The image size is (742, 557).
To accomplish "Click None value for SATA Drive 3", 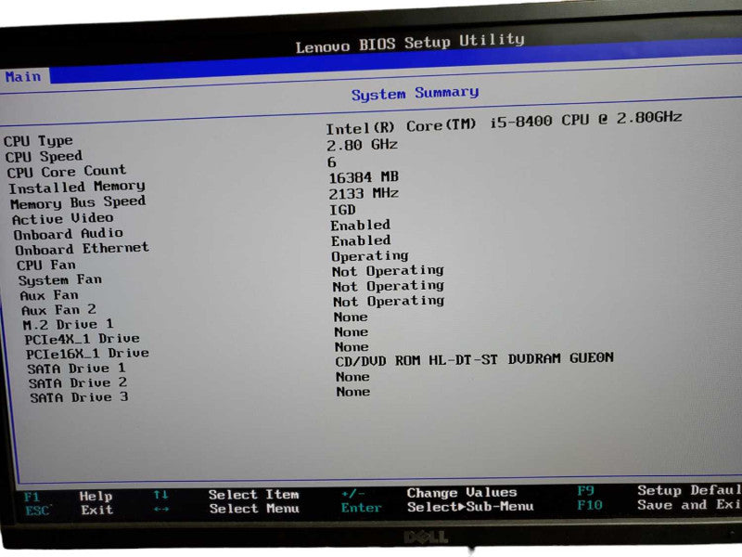I will tap(353, 392).
